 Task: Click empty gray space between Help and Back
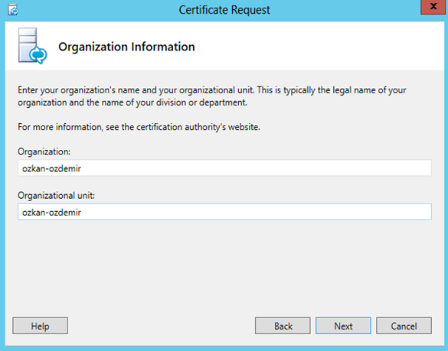click(x=162, y=326)
